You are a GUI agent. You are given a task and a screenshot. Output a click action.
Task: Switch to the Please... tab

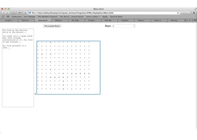142,20
